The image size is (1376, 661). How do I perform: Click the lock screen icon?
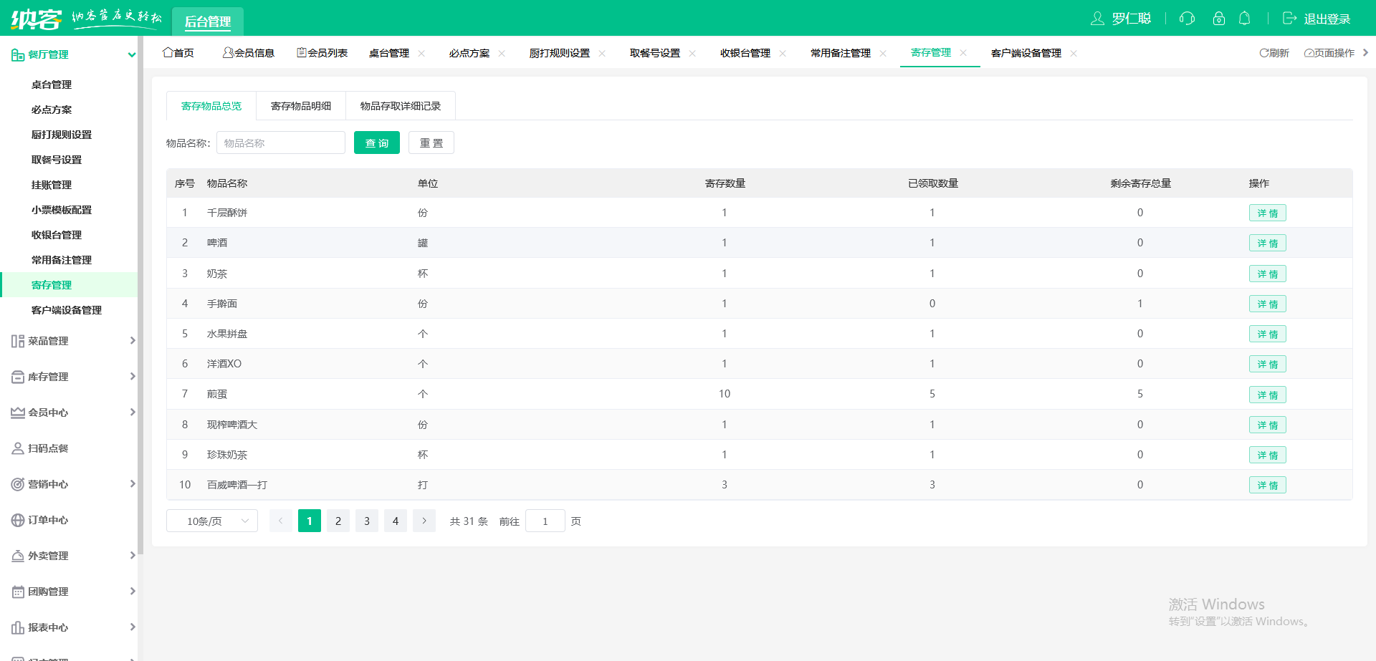1218,19
